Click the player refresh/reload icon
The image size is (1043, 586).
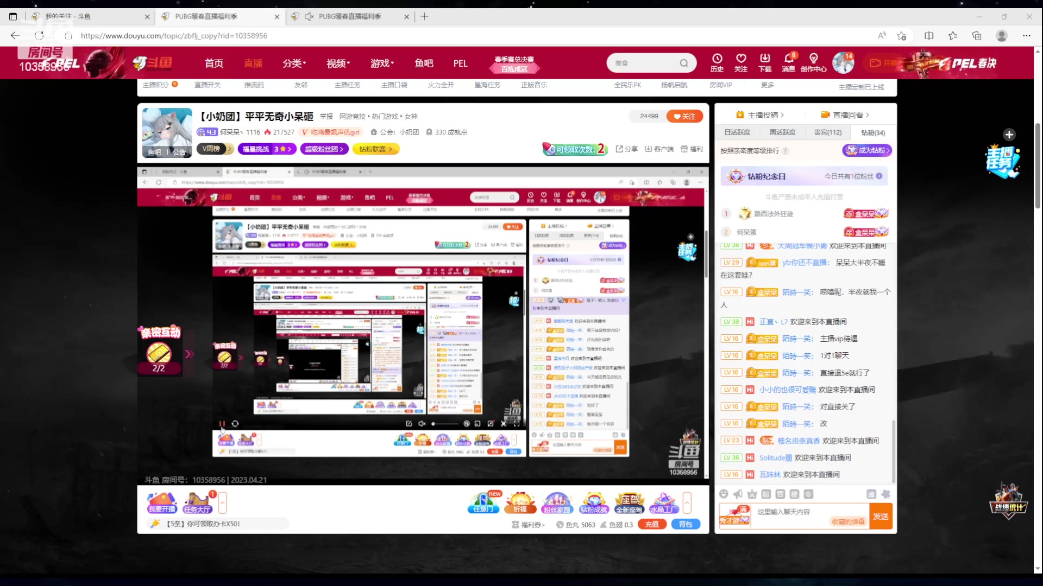tap(235, 424)
